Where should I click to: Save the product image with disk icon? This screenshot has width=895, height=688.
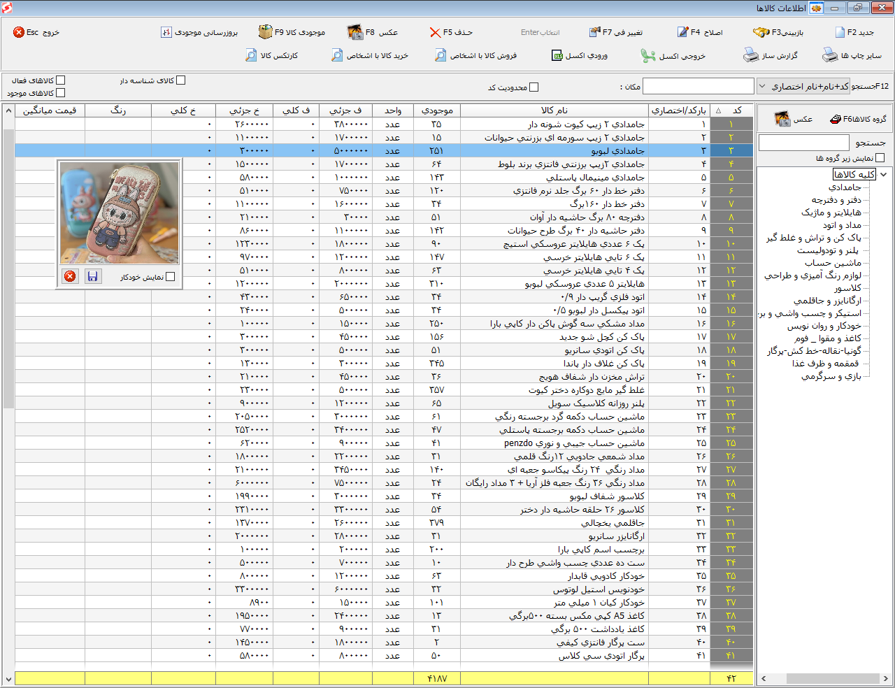(92, 276)
